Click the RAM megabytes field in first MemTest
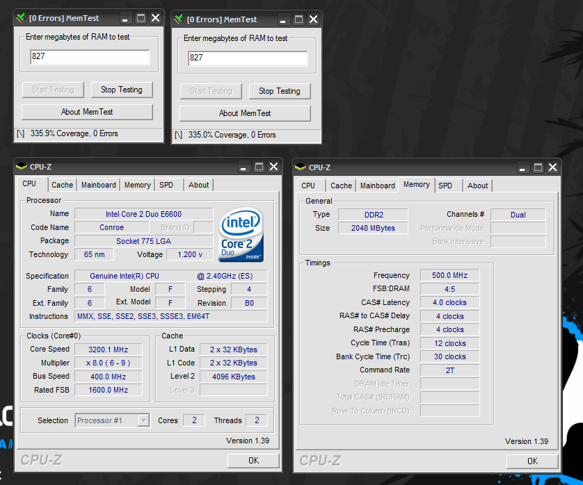Viewport: 583px width, 485px height. (90, 56)
